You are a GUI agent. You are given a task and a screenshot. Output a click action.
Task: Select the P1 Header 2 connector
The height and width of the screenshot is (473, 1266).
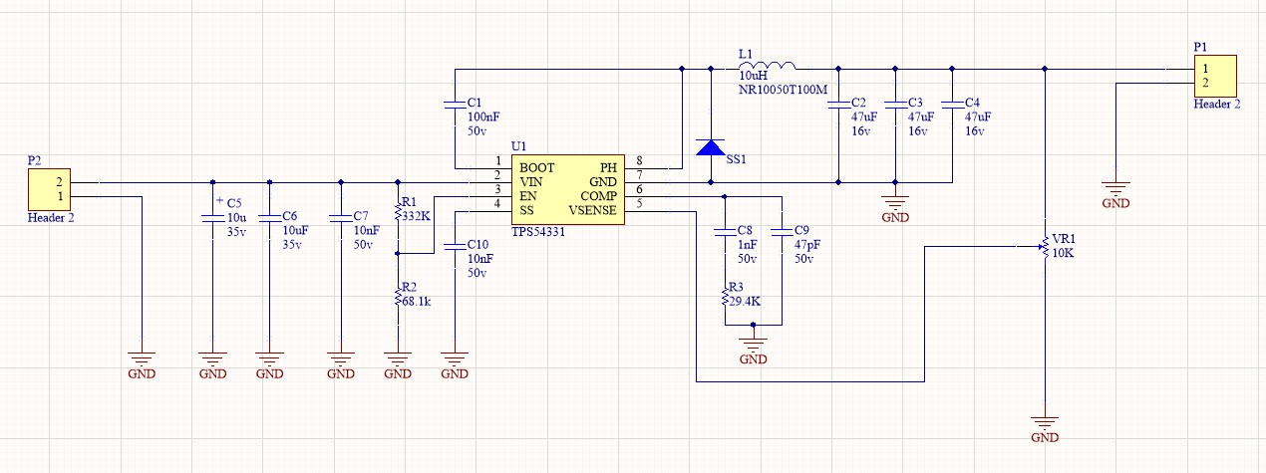click(x=1215, y=76)
